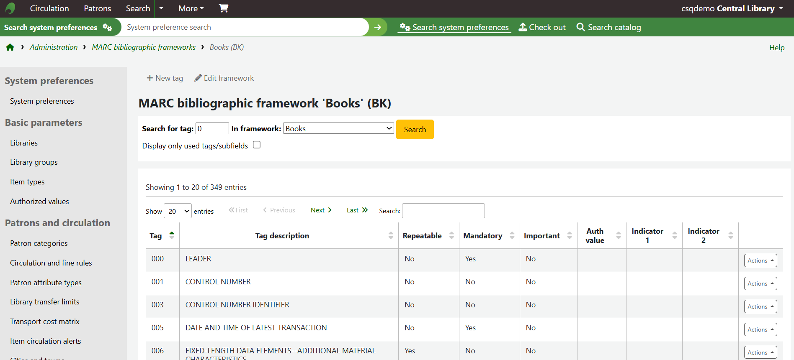This screenshot has height=360, width=794.
Task: Click the gears icon beside search label
Action: [108, 28]
